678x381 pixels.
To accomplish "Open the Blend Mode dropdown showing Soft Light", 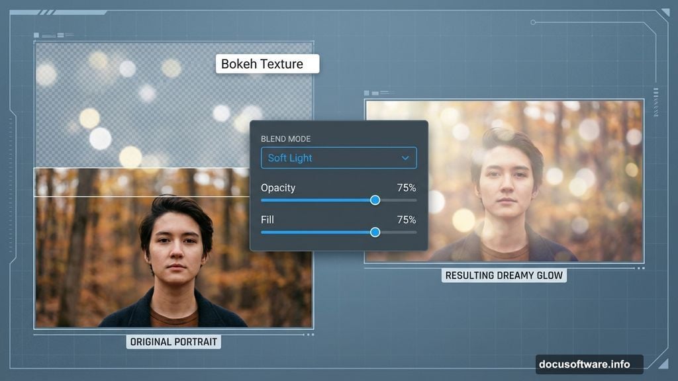I will [x=339, y=158].
